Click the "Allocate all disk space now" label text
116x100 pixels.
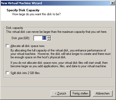click(28, 46)
